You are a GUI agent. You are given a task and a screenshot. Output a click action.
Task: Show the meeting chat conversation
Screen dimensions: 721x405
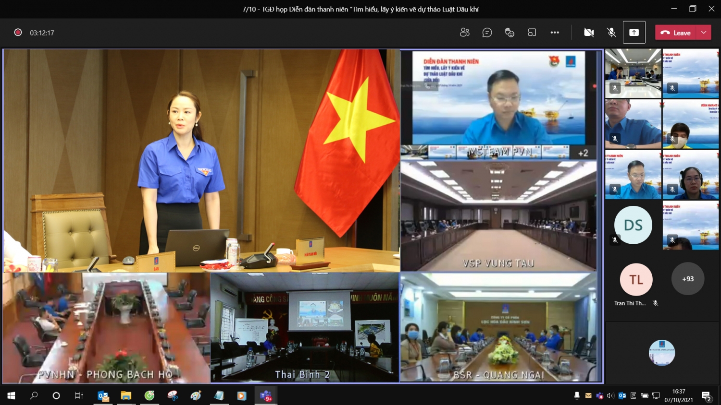click(x=487, y=33)
